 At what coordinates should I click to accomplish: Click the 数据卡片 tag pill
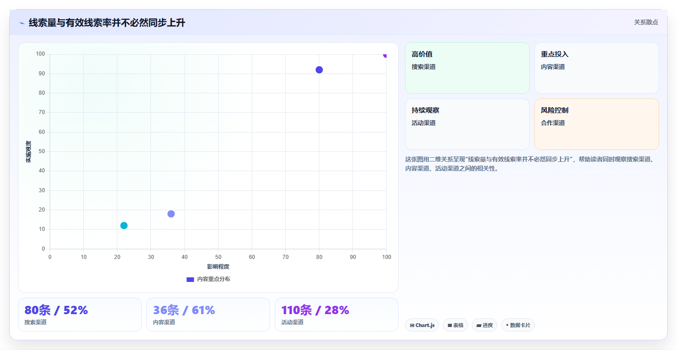coord(518,325)
